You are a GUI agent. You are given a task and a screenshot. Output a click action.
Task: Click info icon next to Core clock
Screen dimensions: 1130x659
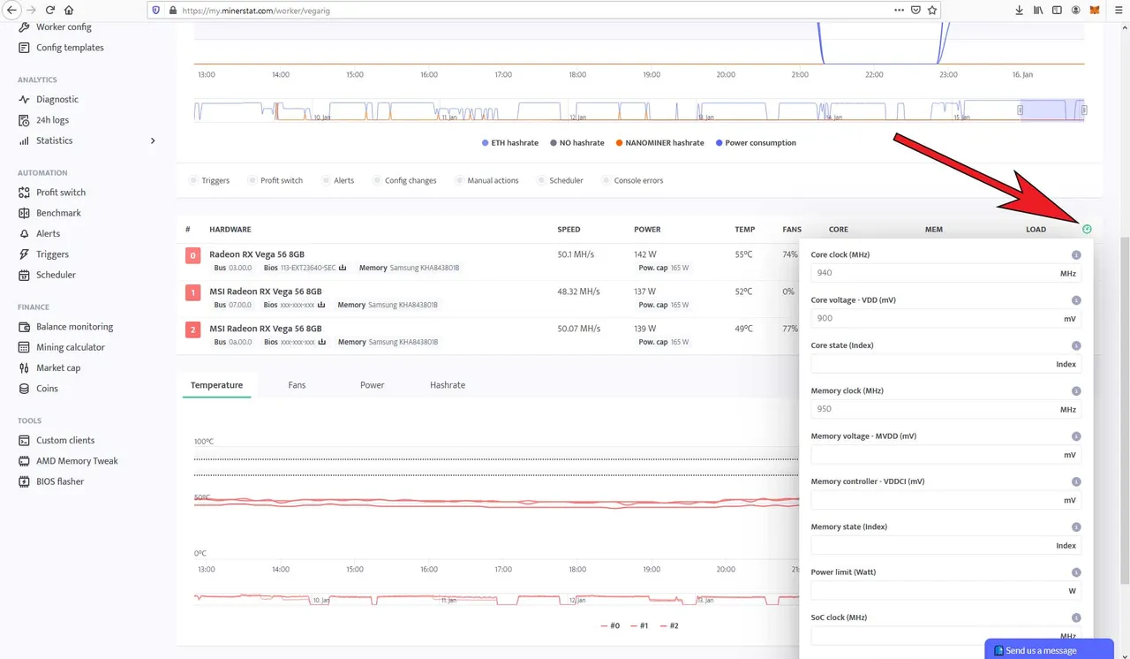[1076, 255]
